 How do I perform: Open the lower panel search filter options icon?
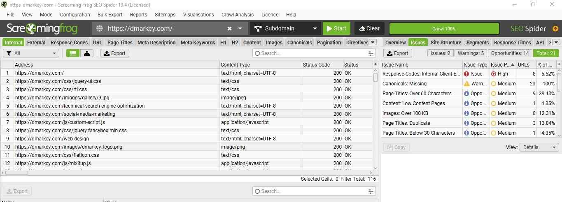[x=371, y=191]
